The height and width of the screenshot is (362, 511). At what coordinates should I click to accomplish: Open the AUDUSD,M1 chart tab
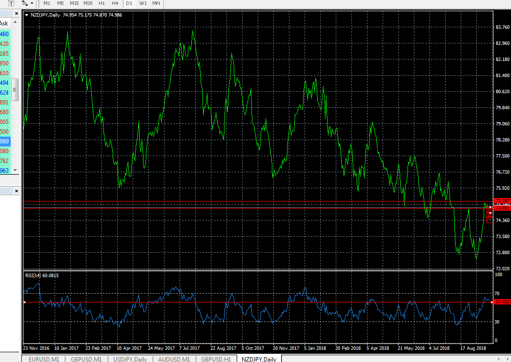coord(174,359)
